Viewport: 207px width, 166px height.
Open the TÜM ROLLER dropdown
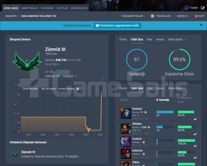164,16
